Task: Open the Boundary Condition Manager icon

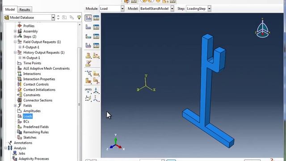Action: click(x=96, y=27)
